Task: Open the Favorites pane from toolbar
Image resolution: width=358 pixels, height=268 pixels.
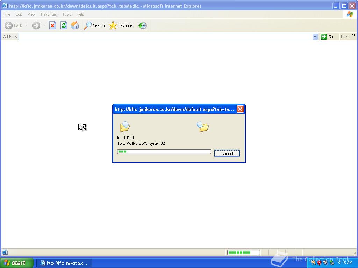Action: [121, 25]
